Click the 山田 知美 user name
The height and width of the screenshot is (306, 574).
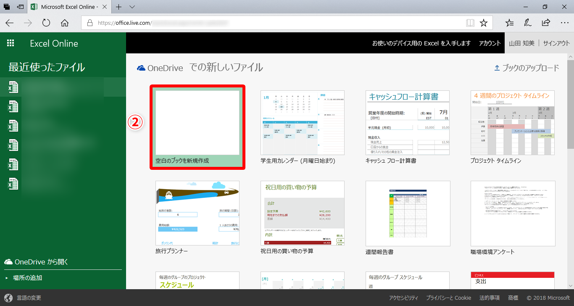coord(521,43)
